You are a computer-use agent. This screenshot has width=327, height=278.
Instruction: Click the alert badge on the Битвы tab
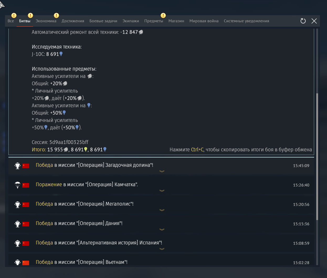(30, 15)
